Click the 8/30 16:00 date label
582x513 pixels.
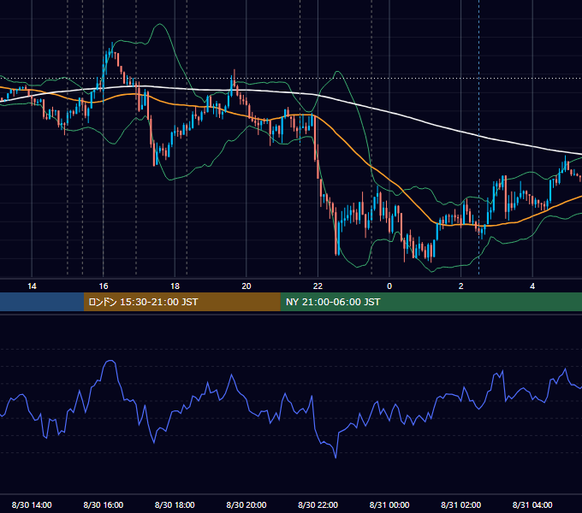tap(104, 504)
